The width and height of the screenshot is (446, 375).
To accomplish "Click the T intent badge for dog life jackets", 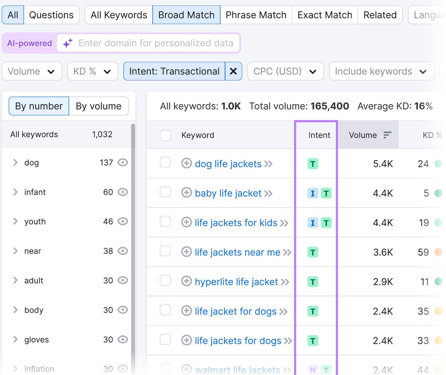I will pyautogui.click(x=313, y=164).
